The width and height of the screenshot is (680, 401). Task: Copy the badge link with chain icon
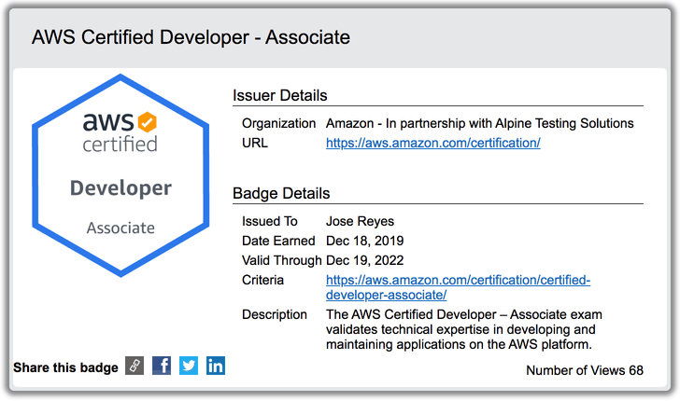point(135,366)
